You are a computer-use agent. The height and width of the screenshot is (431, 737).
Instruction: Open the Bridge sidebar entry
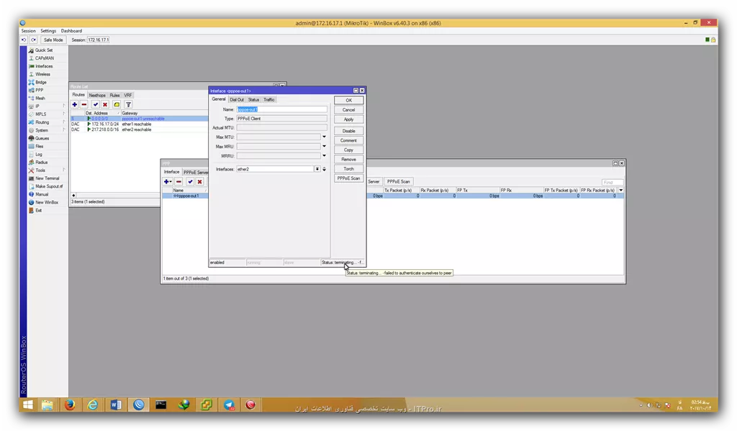point(41,82)
